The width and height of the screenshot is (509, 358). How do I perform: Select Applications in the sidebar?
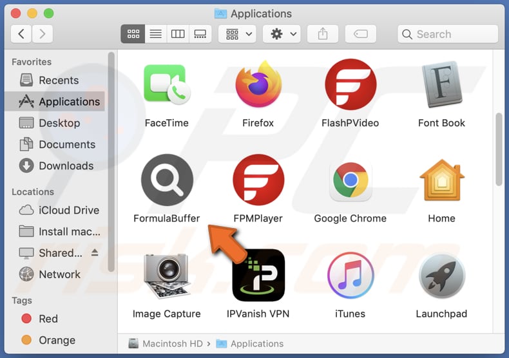55,102
